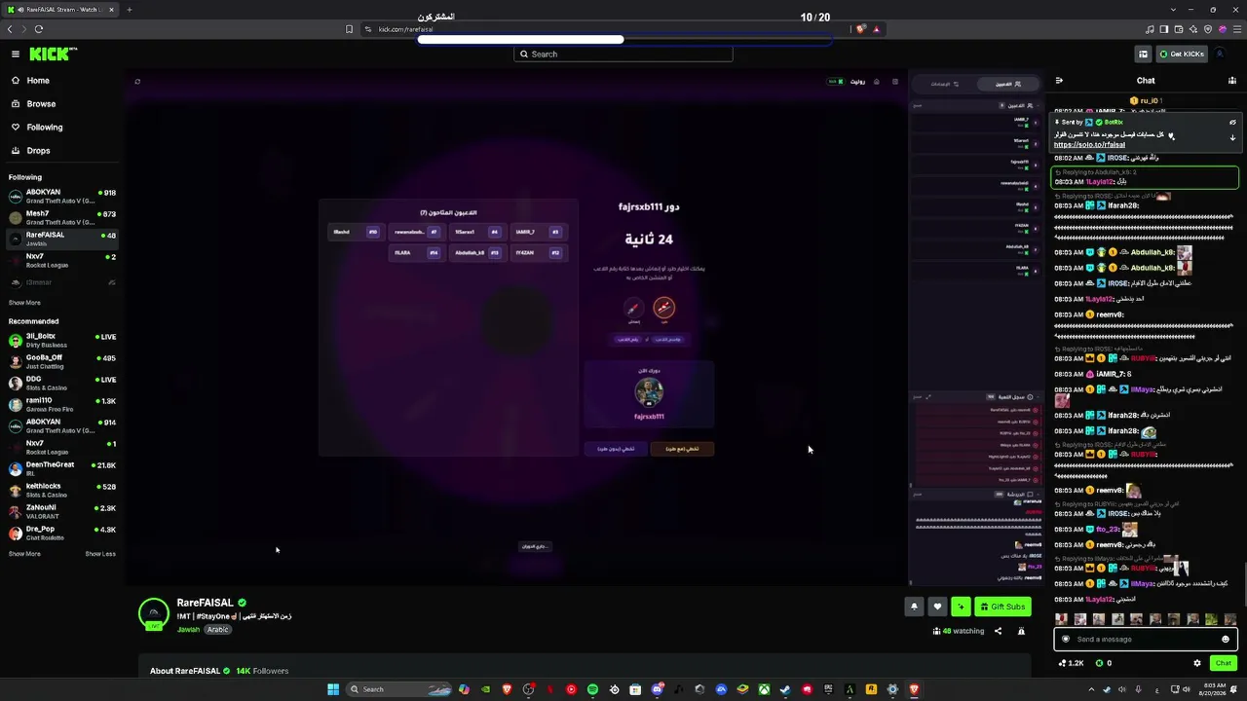Click the Jawlah category link
Image resolution: width=1247 pixels, height=701 pixels.
coord(188,630)
